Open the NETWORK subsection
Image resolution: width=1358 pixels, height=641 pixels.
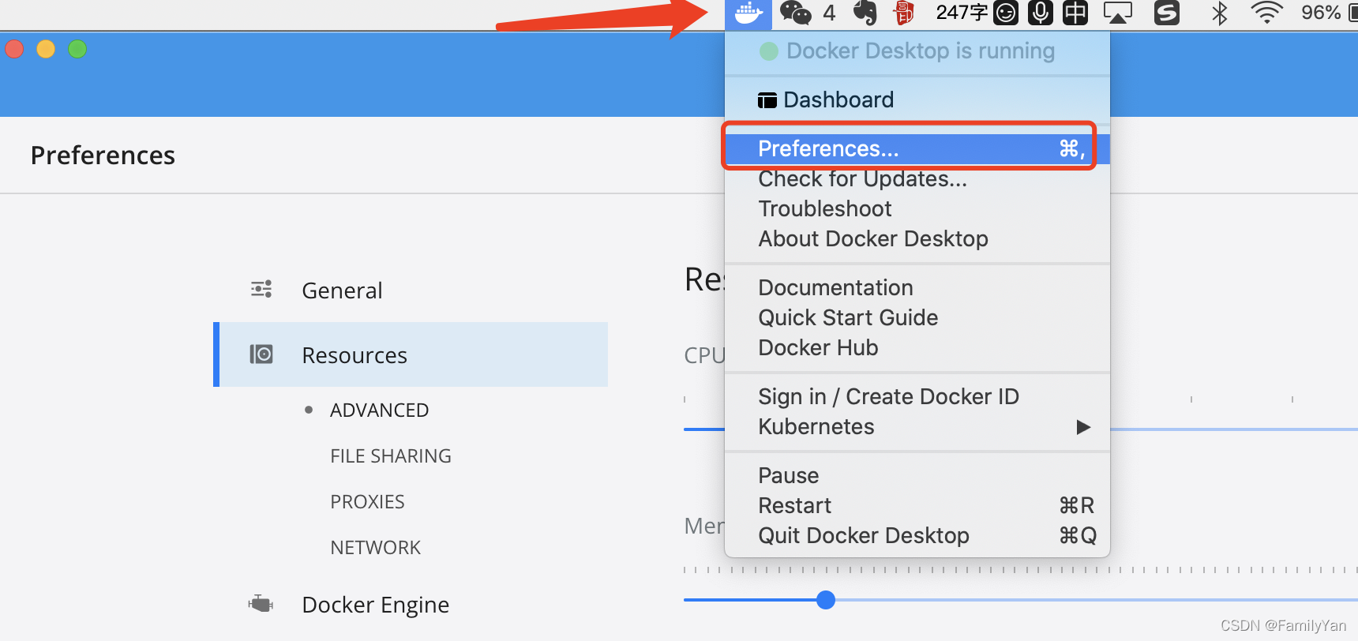coord(376,548)
